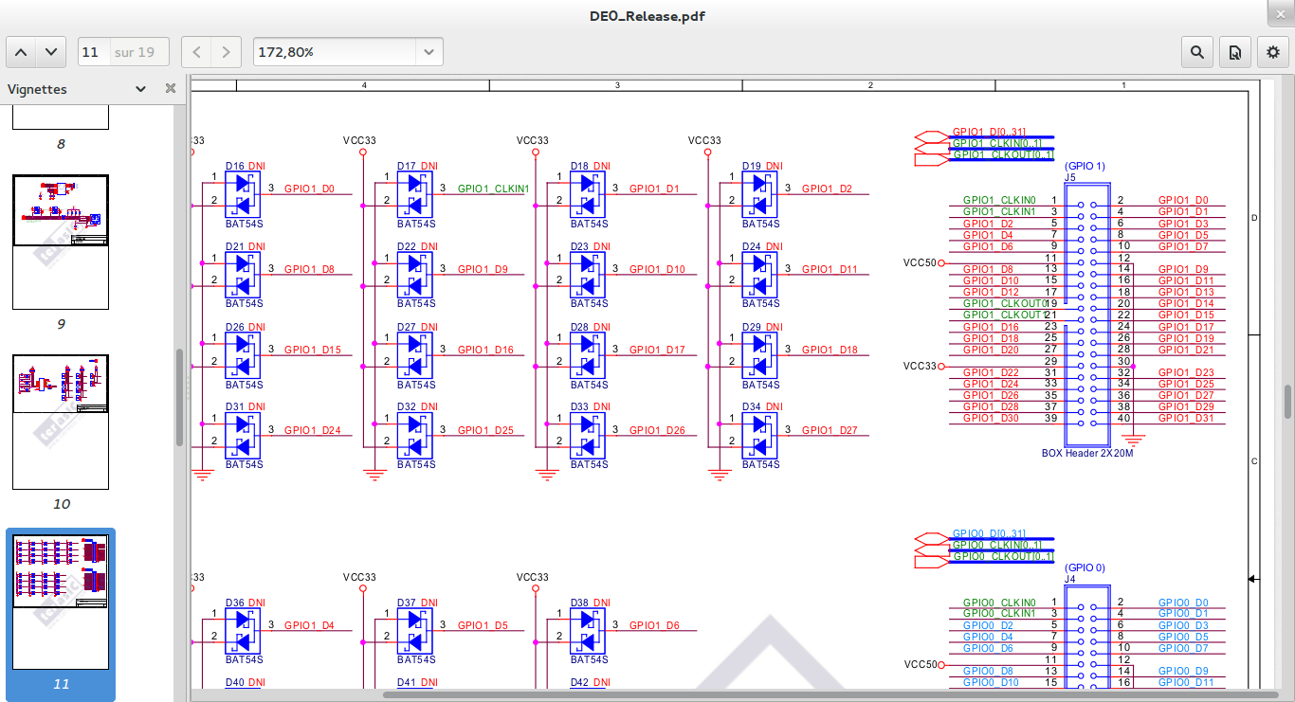This screenshot has width=1295, height=702.
Task: Open the document file options menu
Action: (1235, 52)
